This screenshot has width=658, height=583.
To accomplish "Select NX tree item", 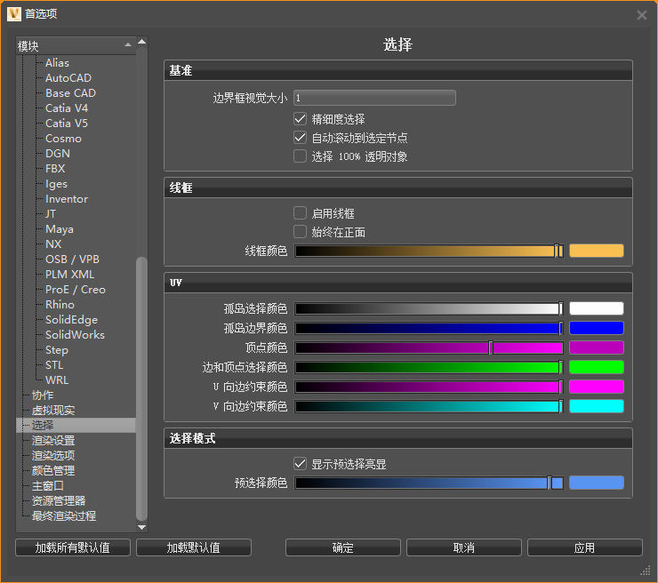I will click(53, 244).
